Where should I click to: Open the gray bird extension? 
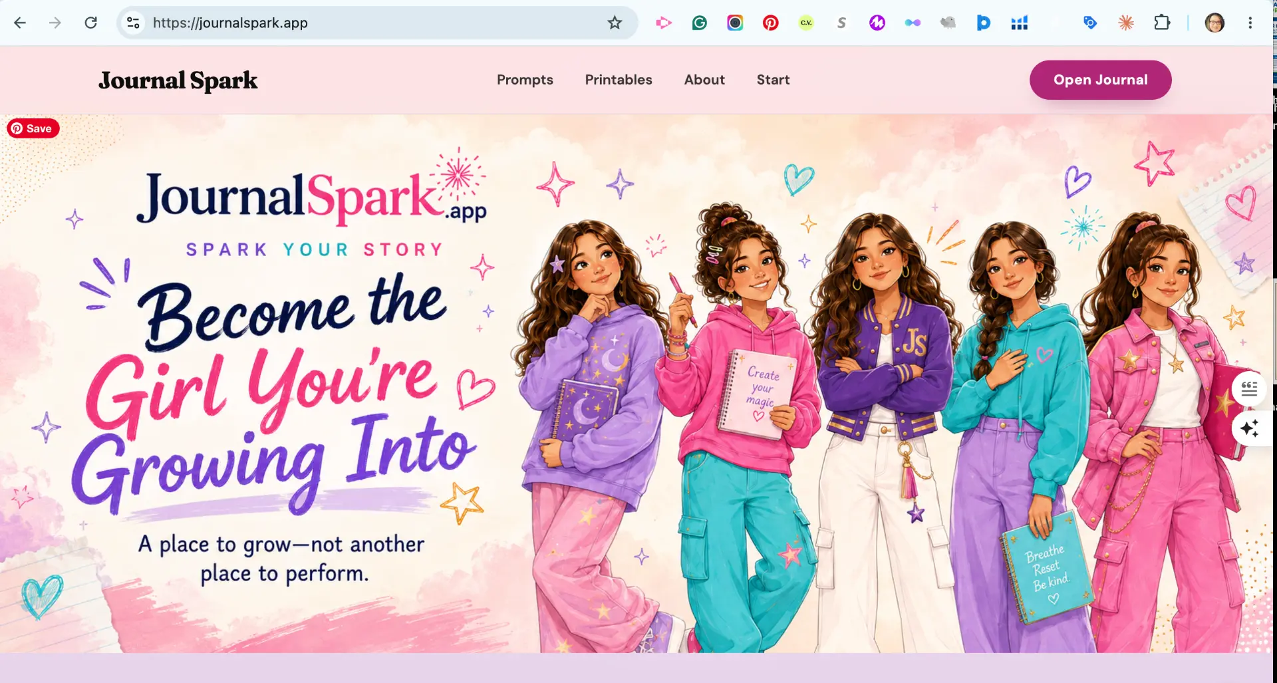(948, 23)
